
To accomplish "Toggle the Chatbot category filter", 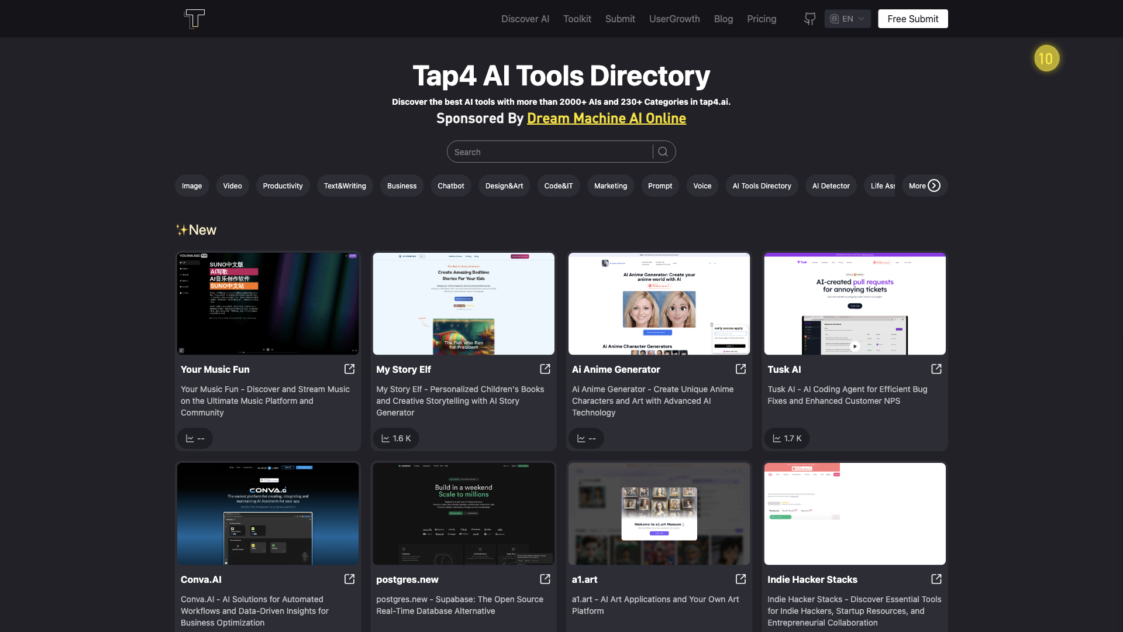I will click(x=450, y=186).
